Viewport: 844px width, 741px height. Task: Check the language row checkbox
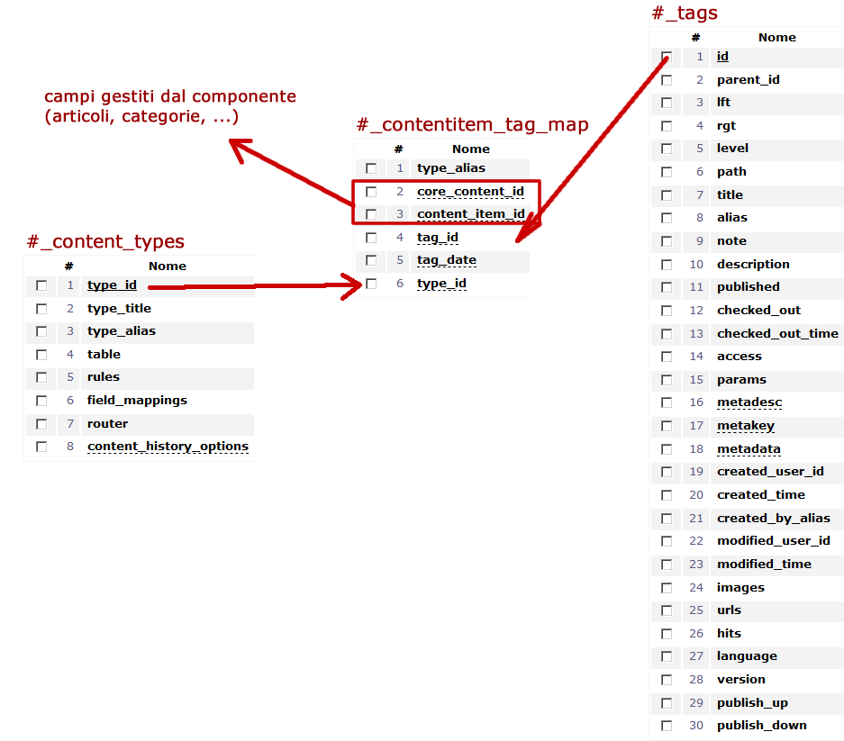[667, 656]
